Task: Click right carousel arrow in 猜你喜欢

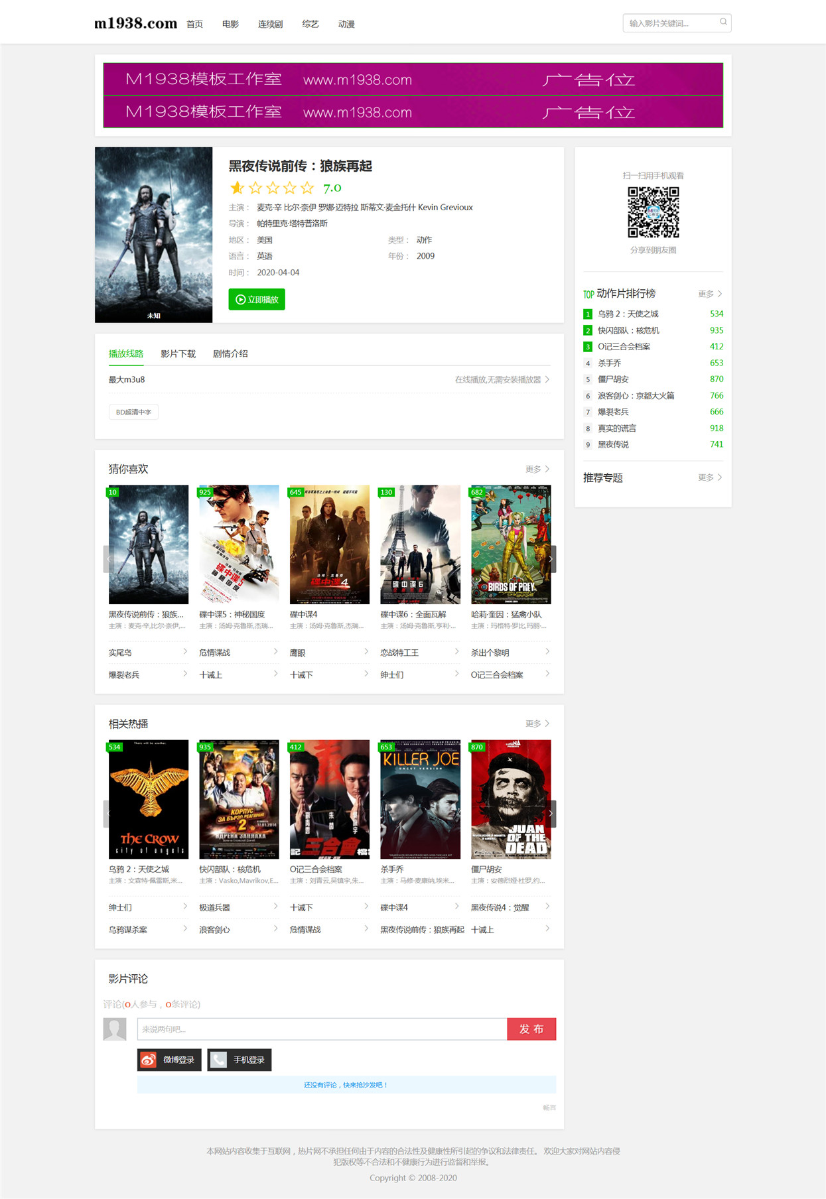Action: (551, 559)
